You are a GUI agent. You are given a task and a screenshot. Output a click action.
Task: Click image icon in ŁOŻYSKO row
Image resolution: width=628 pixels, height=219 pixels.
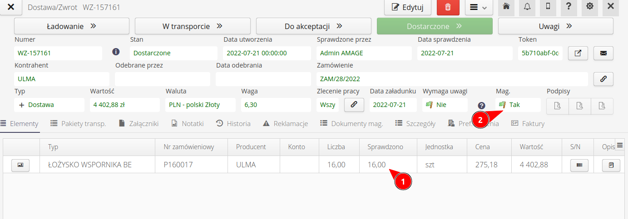20,165
